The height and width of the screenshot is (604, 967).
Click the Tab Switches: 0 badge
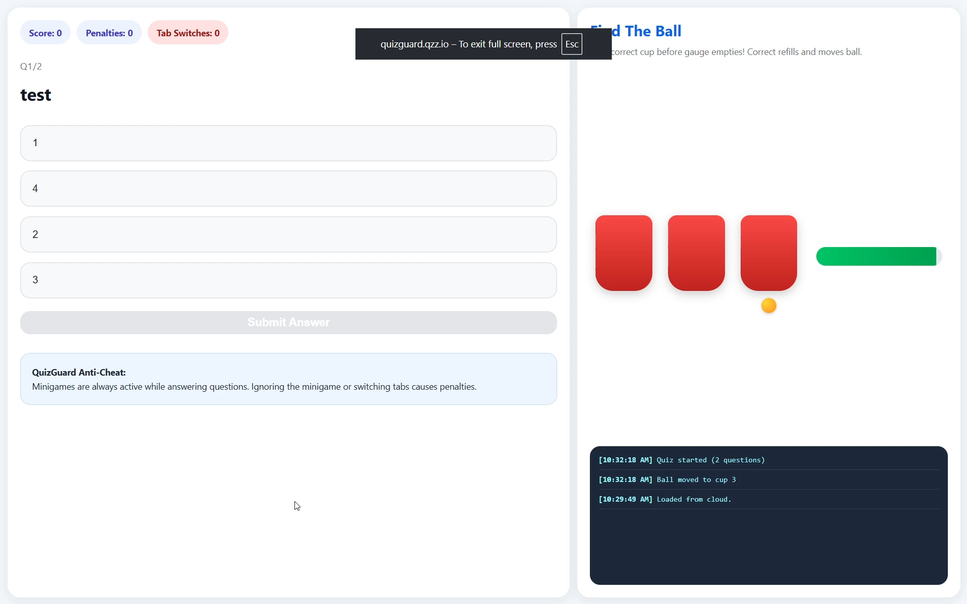tap(188, 33)
